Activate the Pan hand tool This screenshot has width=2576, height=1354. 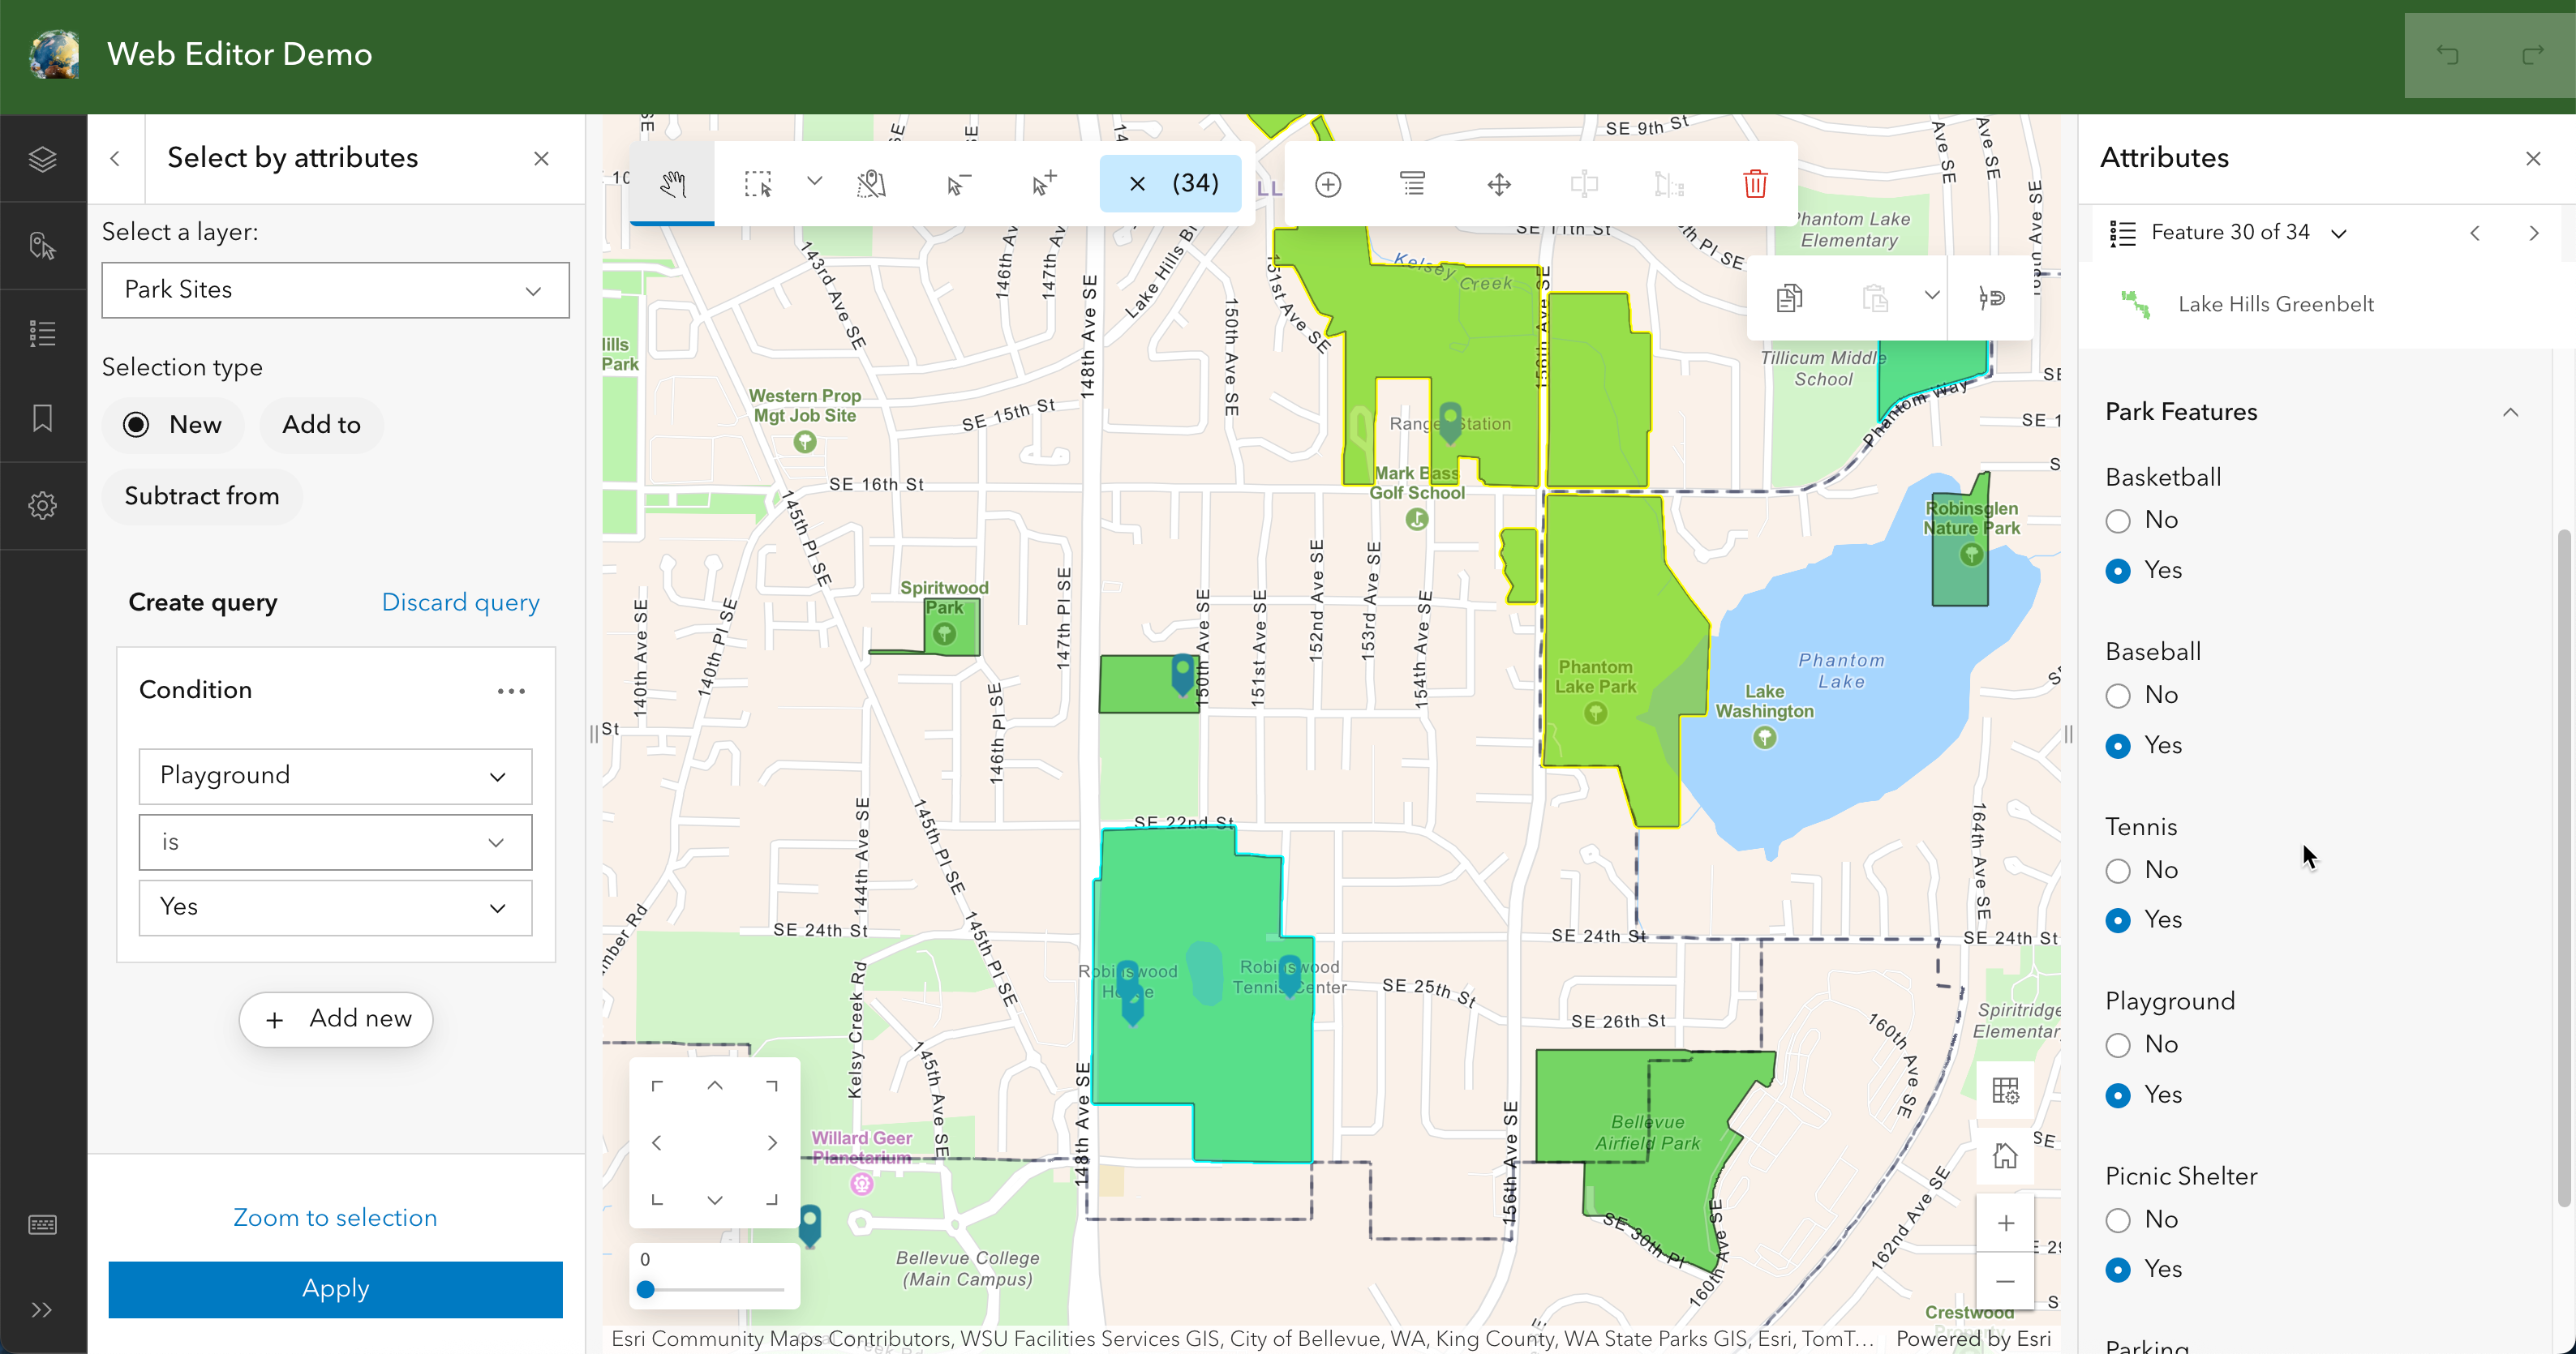pyautogui.click(x=672, y=184)
